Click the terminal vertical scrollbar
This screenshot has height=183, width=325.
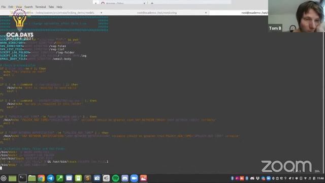[x=324, y=103]
